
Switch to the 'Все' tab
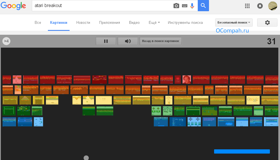click(x=38, y=22)
